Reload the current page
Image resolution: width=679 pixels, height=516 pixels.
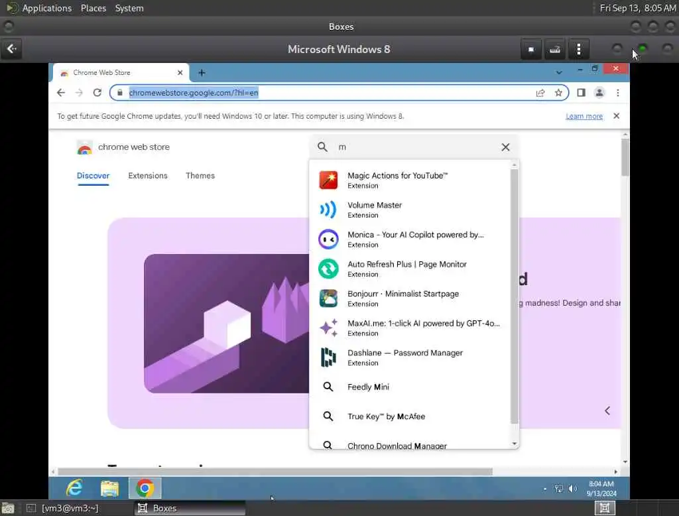coord(97,93)
